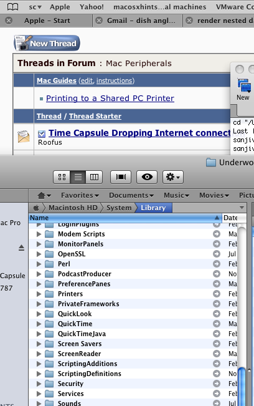Open the Mac Guides link

[57, 80]
